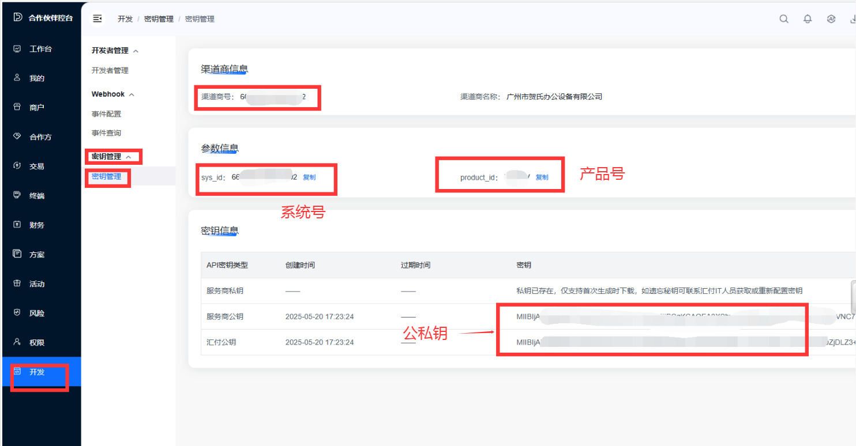This screenshot has width=856, height=446.
Task: Collapse the Webhook menu group
Action: click(x=132, y=95)
